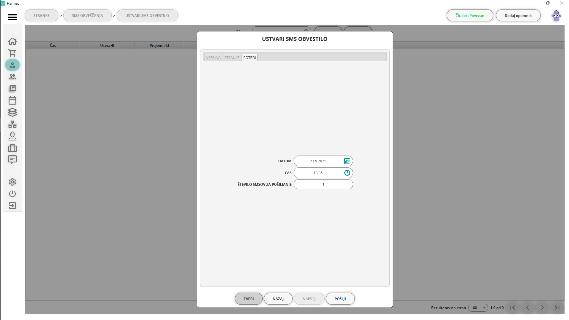
Task: Jump to first results page
Action: click(513, 308)
